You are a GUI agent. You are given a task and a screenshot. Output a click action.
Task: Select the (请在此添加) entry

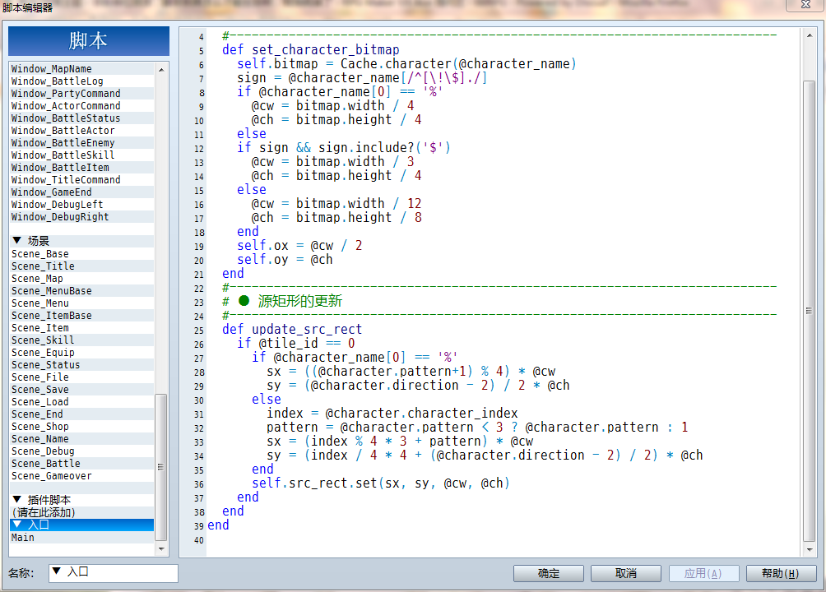click(82, 512)
